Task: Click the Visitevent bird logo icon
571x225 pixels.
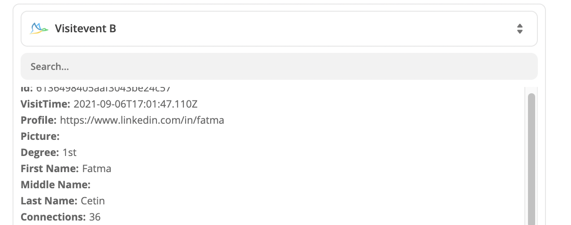Action: pos(39,29)
